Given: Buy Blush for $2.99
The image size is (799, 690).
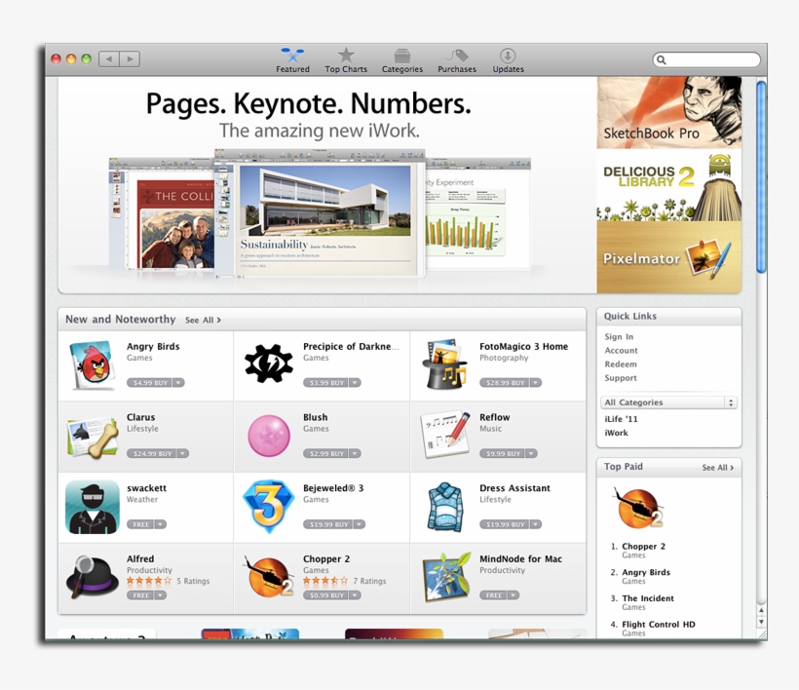Looking at the screenshot, I should coord(325,453).
